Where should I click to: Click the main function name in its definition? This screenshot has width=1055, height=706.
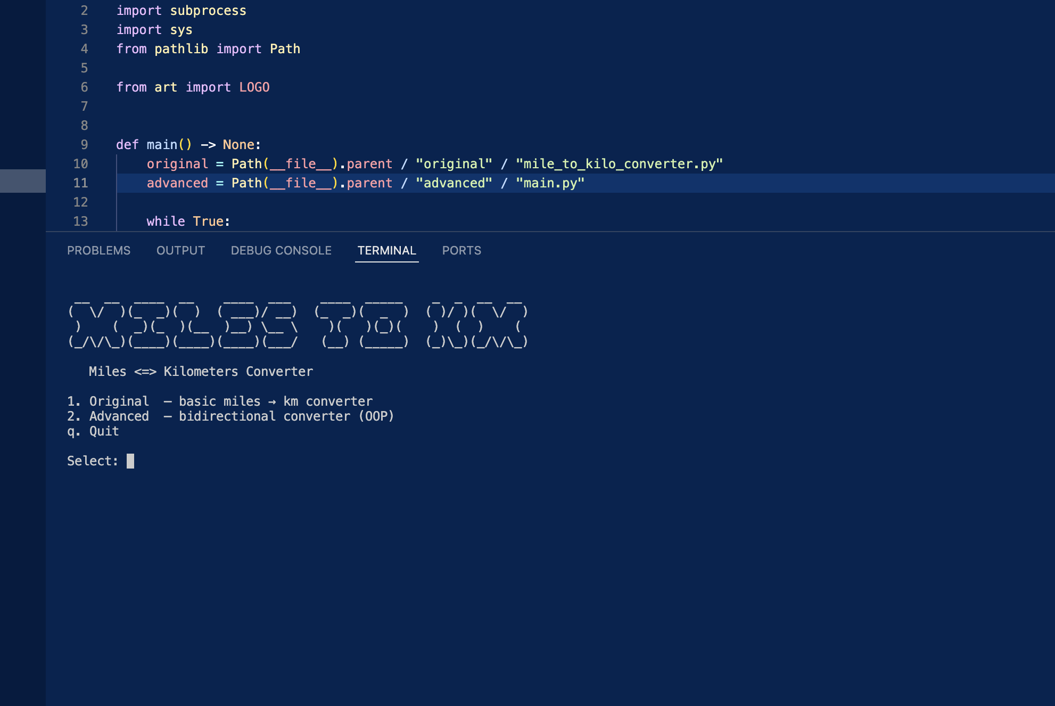pos(162,145)
